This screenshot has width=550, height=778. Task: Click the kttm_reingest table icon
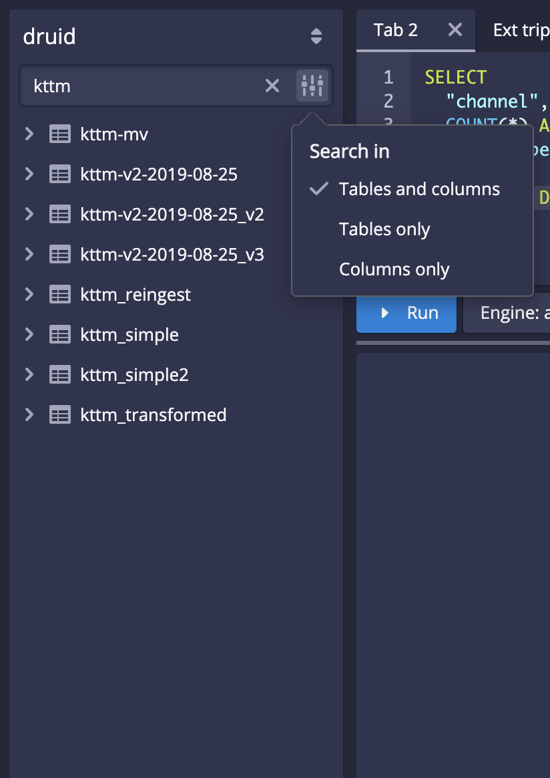pos(60,295)
